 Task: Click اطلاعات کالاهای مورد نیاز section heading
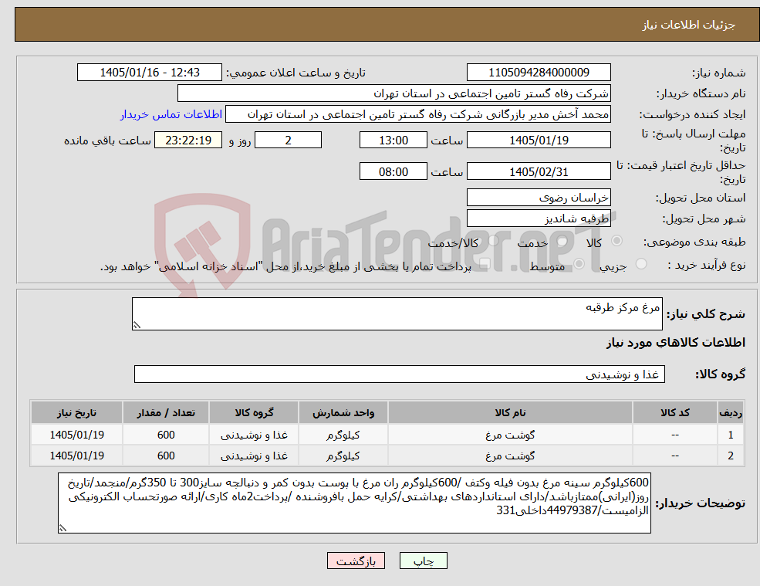[x=676, y=343]
